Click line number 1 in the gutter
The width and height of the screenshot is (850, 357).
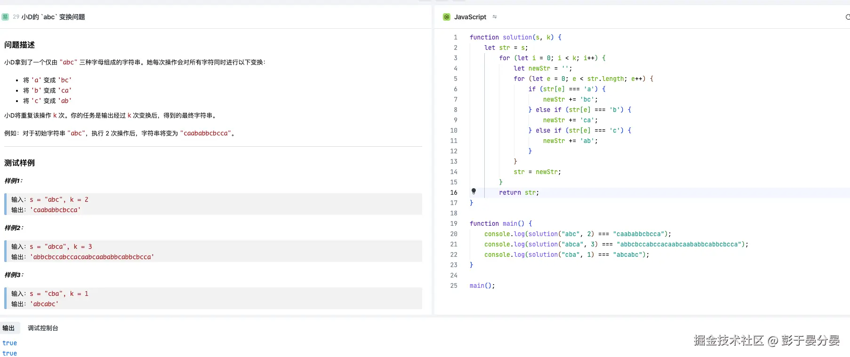click(455, 37)
